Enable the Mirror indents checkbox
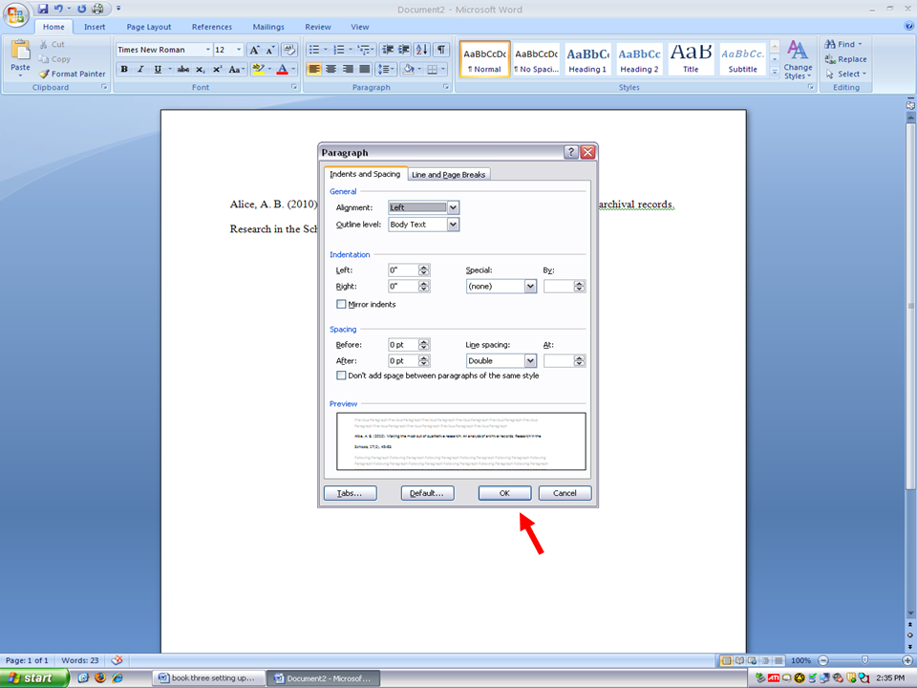The width and height of the screenshot is (917, 688). 341,304
